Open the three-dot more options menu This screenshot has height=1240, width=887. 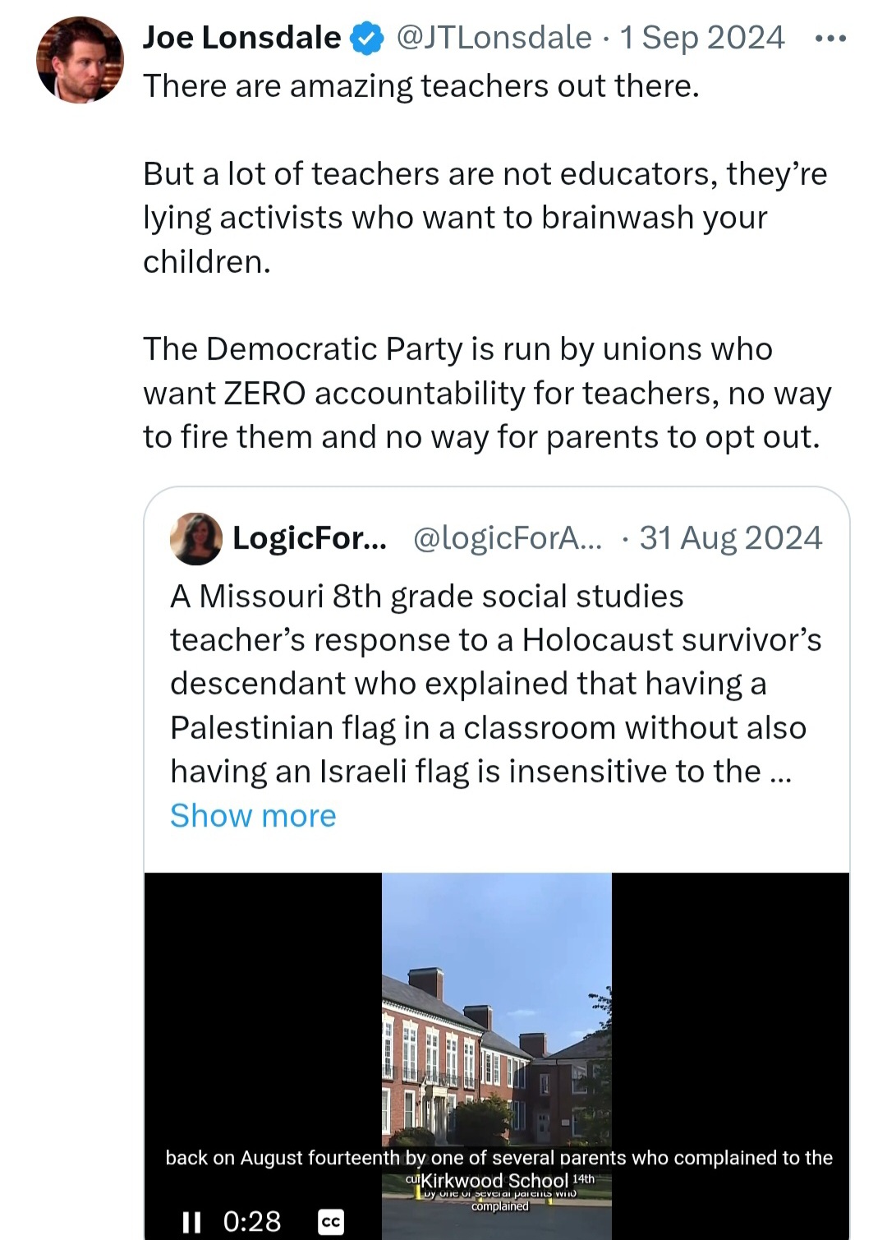pyautogui.click(x=830, y=39)
